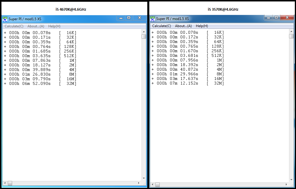Click the left window title "Super PI / mod1.5 XS"

pyautogui.click(x=25, y=19)
